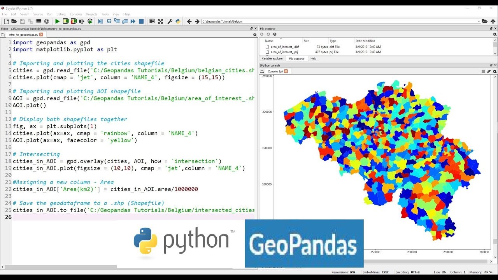This screenshot has width=498, height=280.
Task: Browse tabs icon in IPython console
Action: click(x=262, y=72)
